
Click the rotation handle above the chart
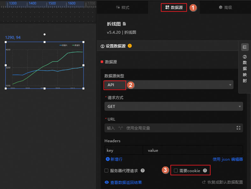(45, 34)
